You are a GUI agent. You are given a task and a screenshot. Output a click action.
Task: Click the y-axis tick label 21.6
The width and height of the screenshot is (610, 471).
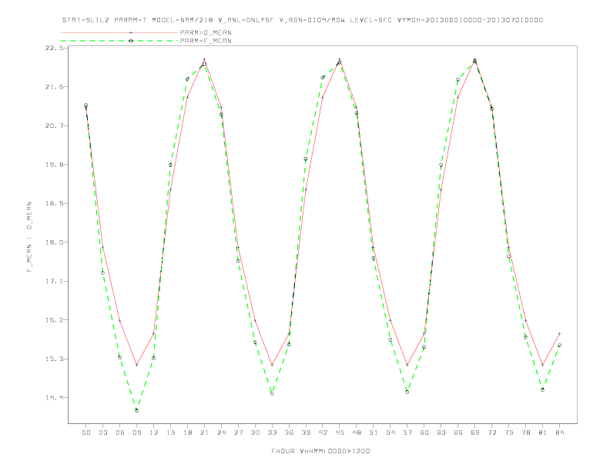pyautogui.click(x=54, y=87)
